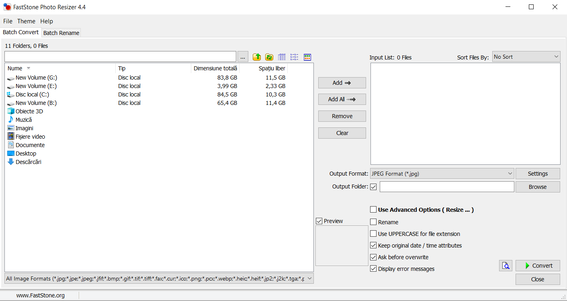Click the '11 Folders, 0 Files' status text
This screenshot has height=301, width=567.
27,46
